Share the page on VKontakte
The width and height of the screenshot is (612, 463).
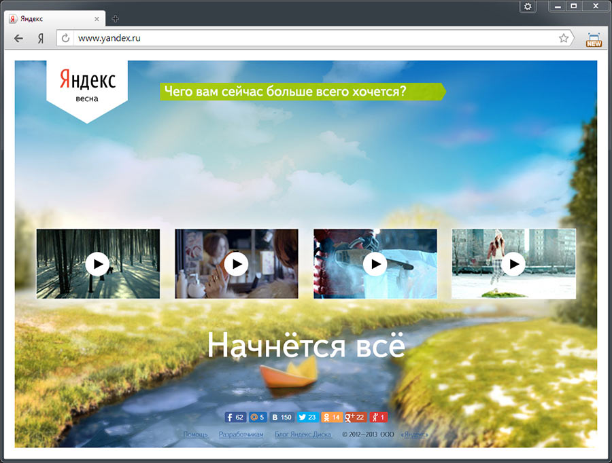click(x=281, y=418)
